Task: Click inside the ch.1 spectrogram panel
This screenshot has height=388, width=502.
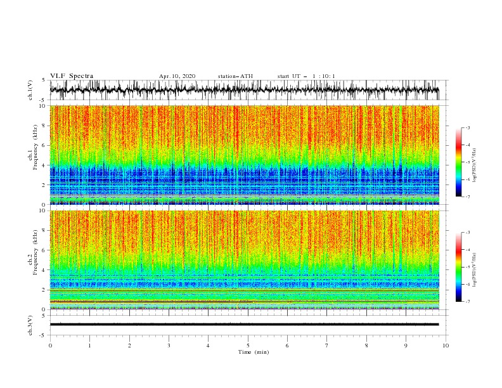Action: tap(244, 155)
